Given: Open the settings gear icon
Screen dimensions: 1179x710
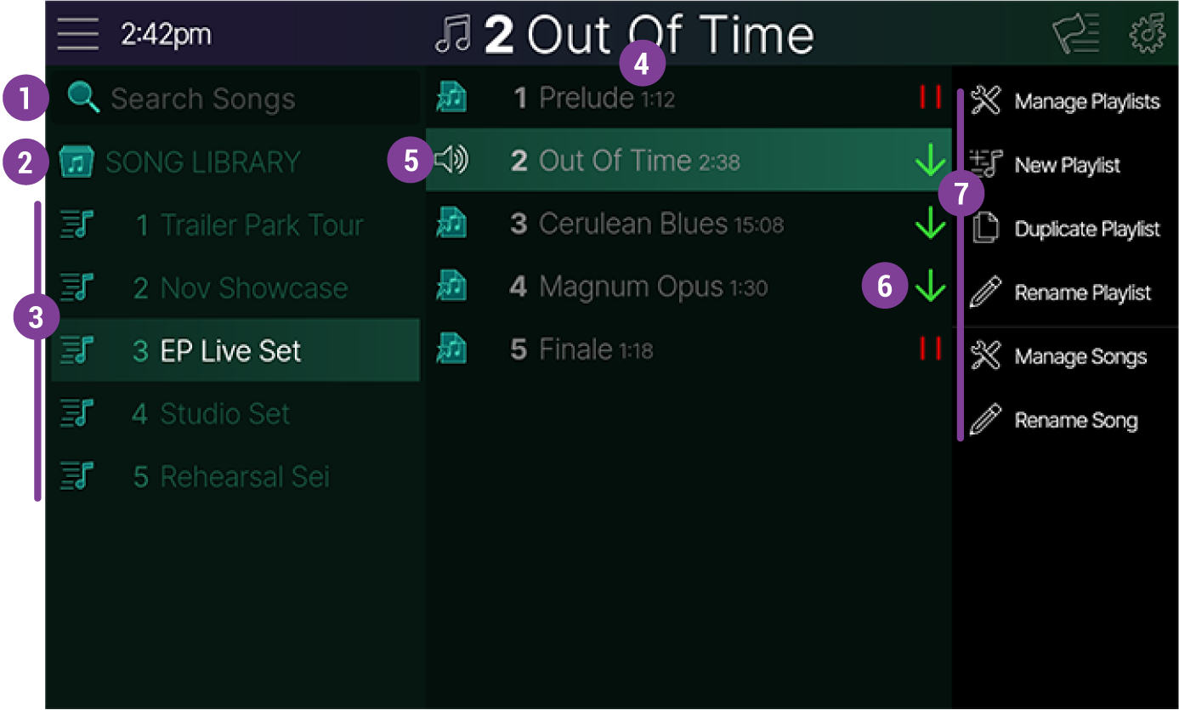Looking at the screenshot, I should (1147, 35).
